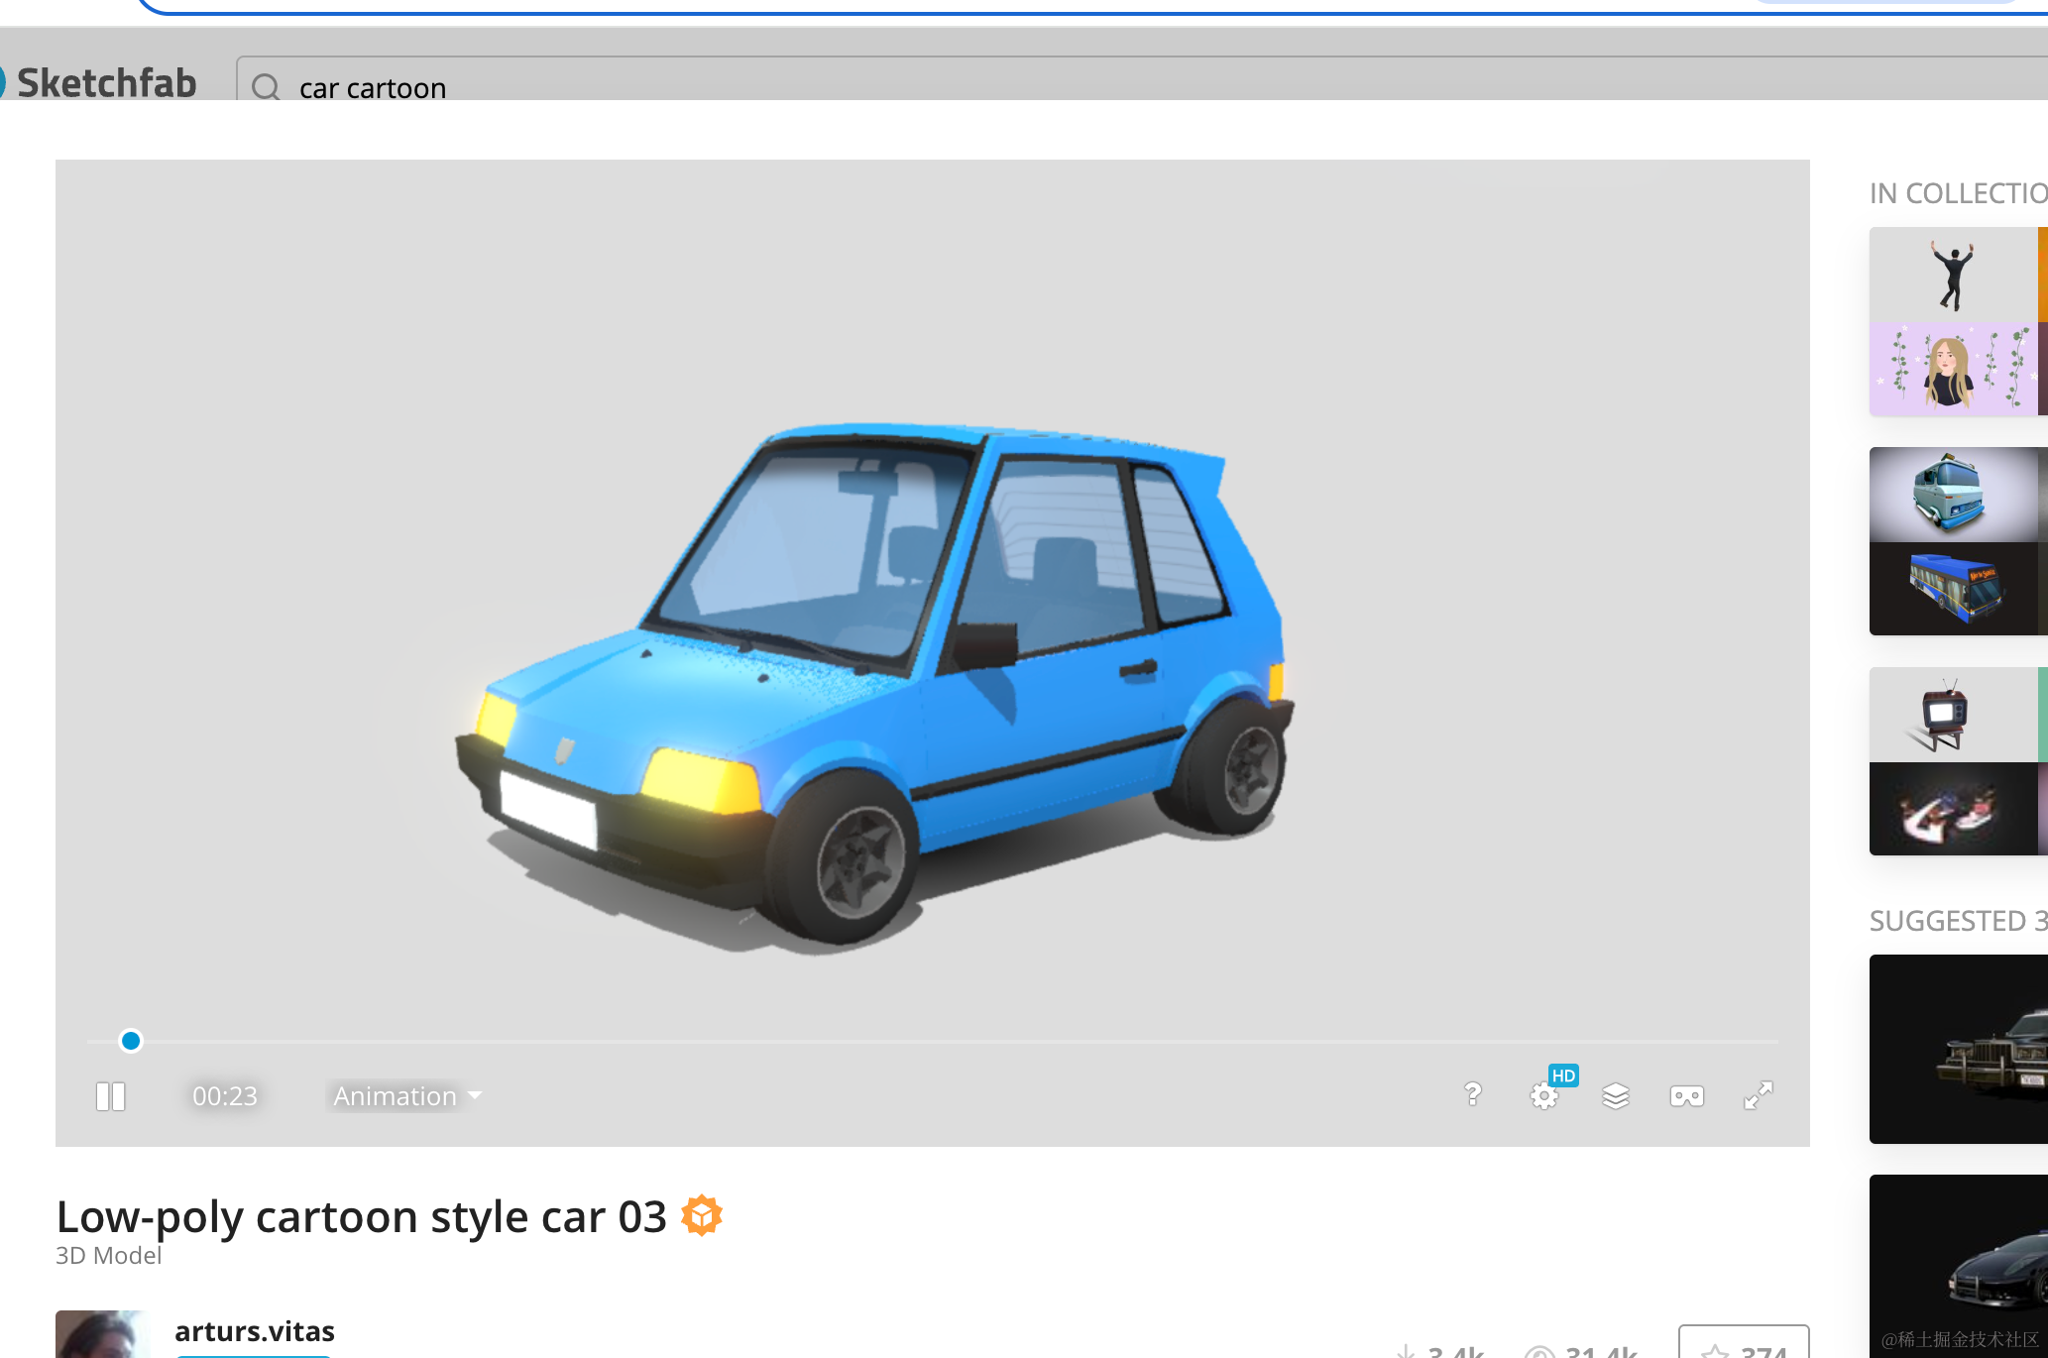Image resolution: width=2048 pixels, height=1358 pixels.
Task: Click the 00:23 animation time display
Action: [225, 1096]
